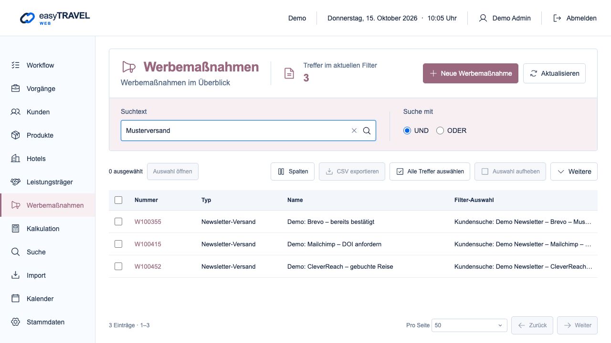Screen dimensions: 611x343
Task: Expand the Weitere dropdown
Action: coord(574,171)
